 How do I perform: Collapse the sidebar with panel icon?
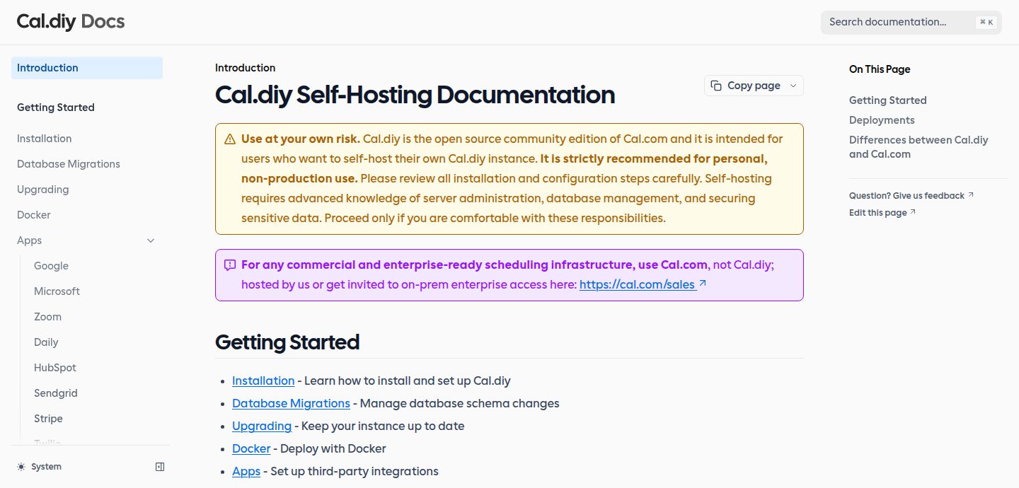(160, 467)
